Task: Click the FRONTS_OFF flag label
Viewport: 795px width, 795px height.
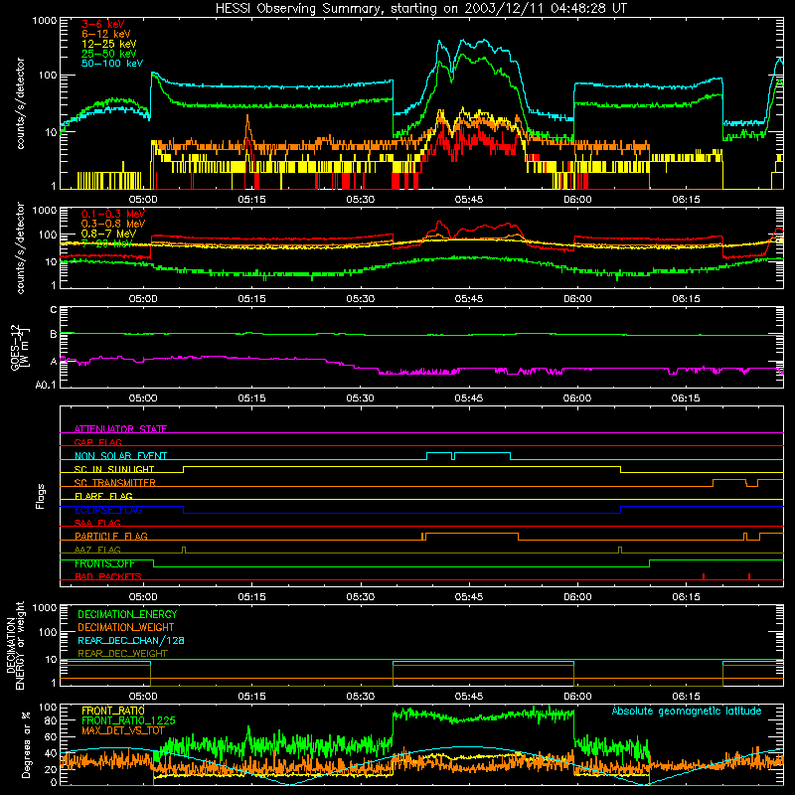Action: click(x=104, y=563)
